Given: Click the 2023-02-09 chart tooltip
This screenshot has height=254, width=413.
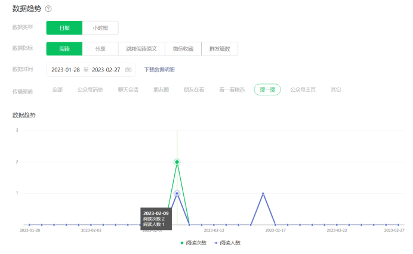Looking at the screenshot, I should click(x=156, y=219).
